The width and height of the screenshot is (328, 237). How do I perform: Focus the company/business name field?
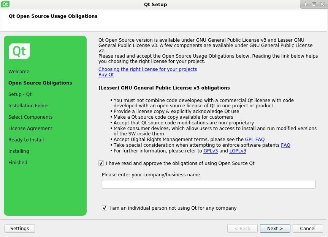click(x=209, y=184)
